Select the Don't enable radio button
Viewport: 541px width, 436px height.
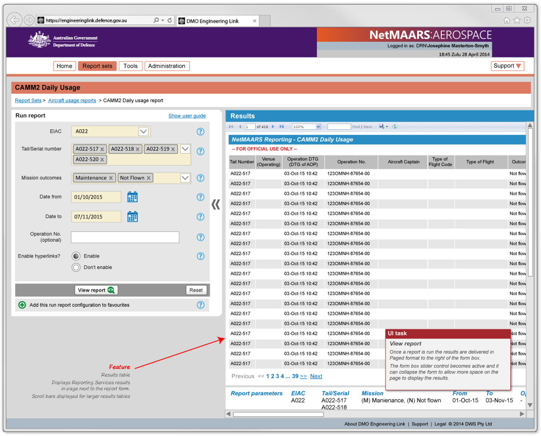[76, 267]
